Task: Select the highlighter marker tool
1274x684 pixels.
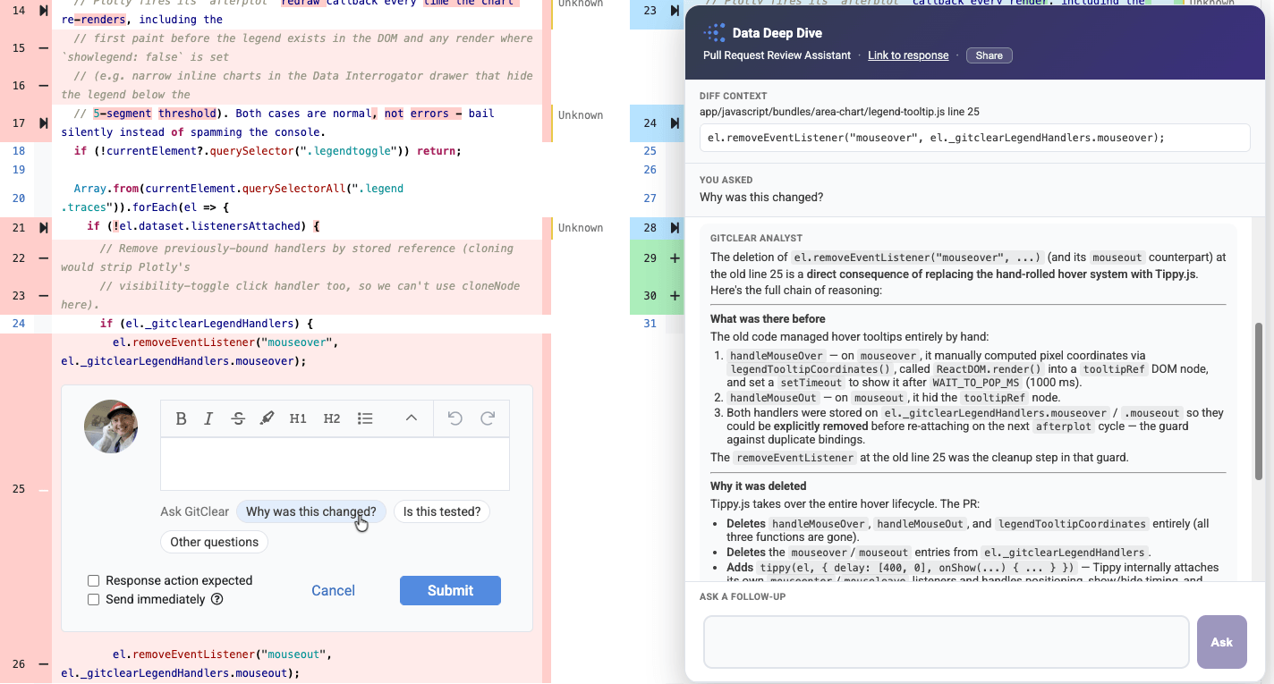Action: [266, 418]
